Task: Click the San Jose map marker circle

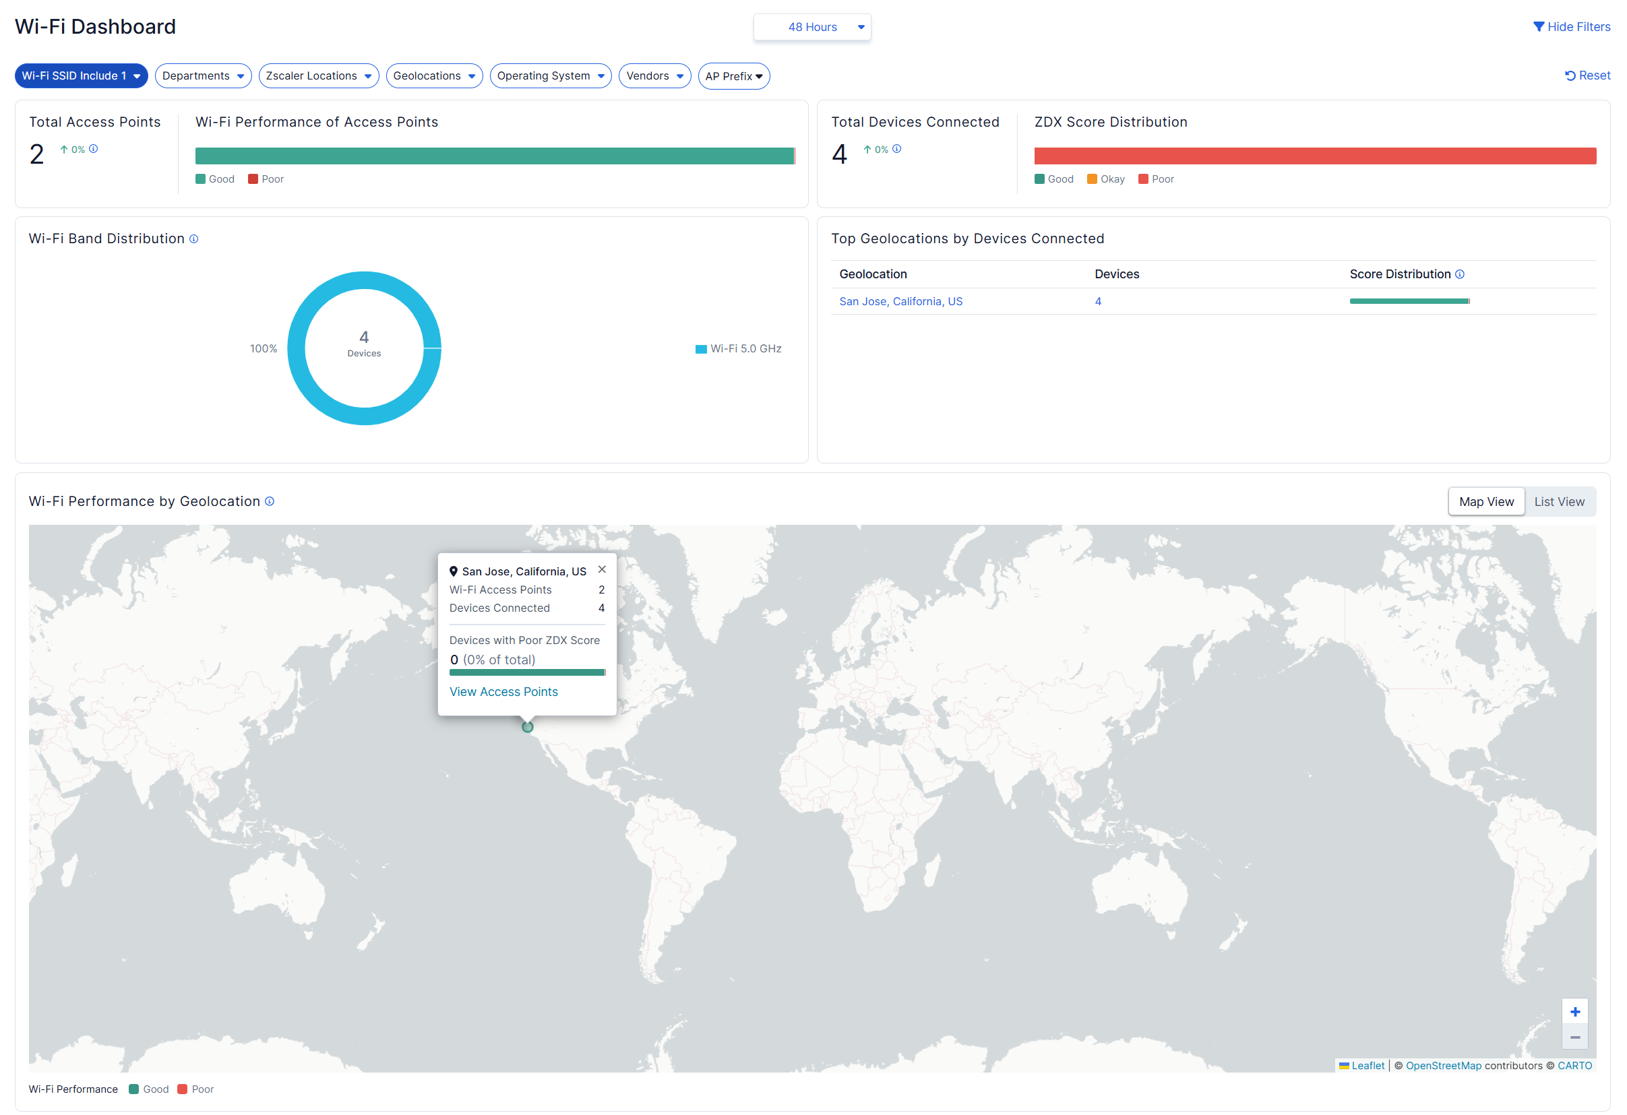Action: point(527,727)
